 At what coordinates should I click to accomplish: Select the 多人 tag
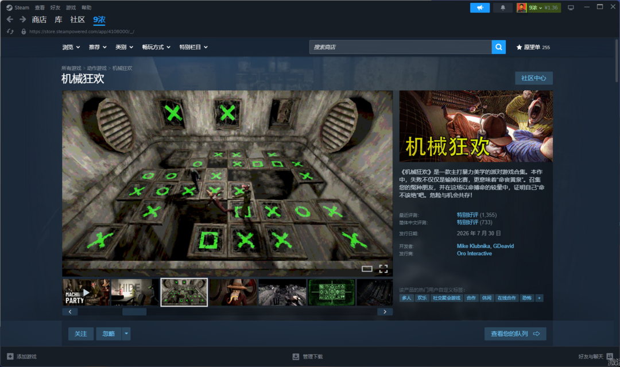[406, 298]
